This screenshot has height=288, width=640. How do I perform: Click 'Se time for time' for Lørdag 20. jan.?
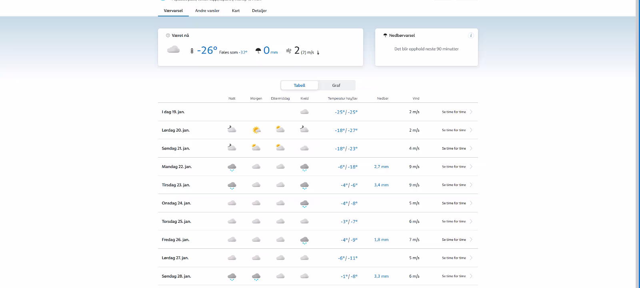[454, 130]
